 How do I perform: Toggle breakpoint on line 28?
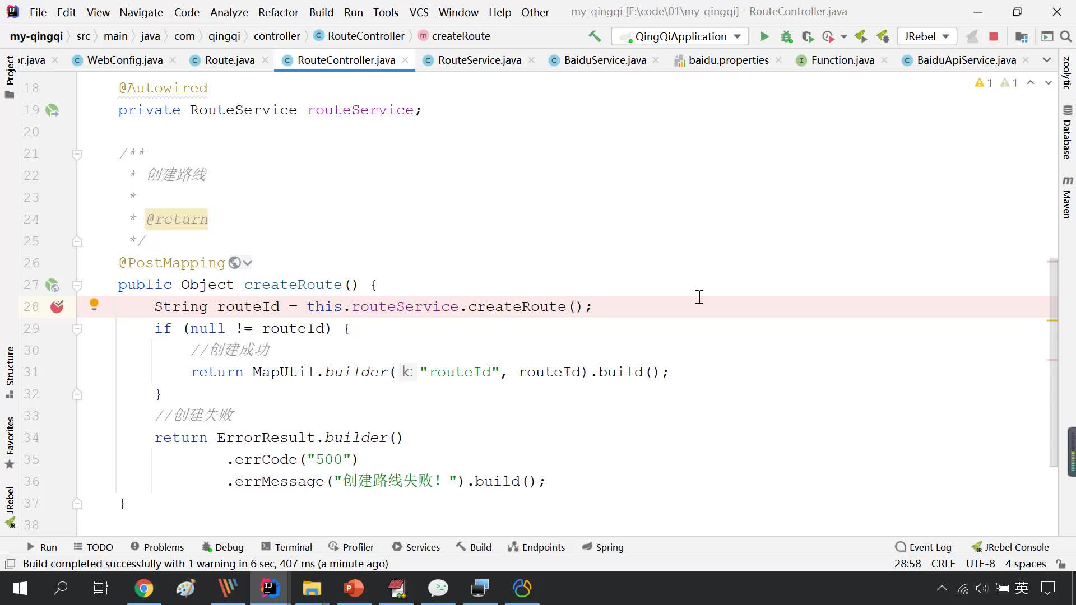click(57, 306)
